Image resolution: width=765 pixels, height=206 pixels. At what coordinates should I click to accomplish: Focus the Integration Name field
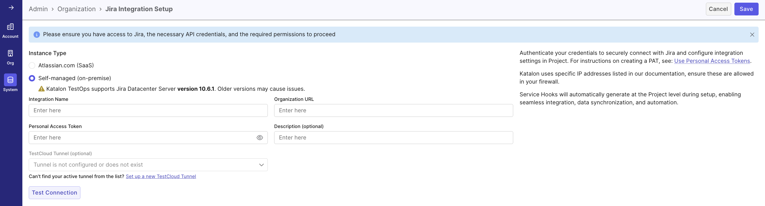click(148, 110)
